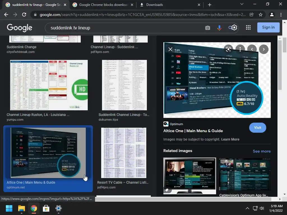Switch to Google Chrome blocks downloads tab
Screen dimensions: 287x215
(x=103, y=5)
